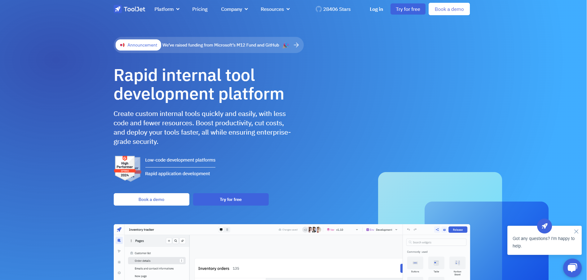Open the debugger bug icon in the editor sidebar

point(119,262)
